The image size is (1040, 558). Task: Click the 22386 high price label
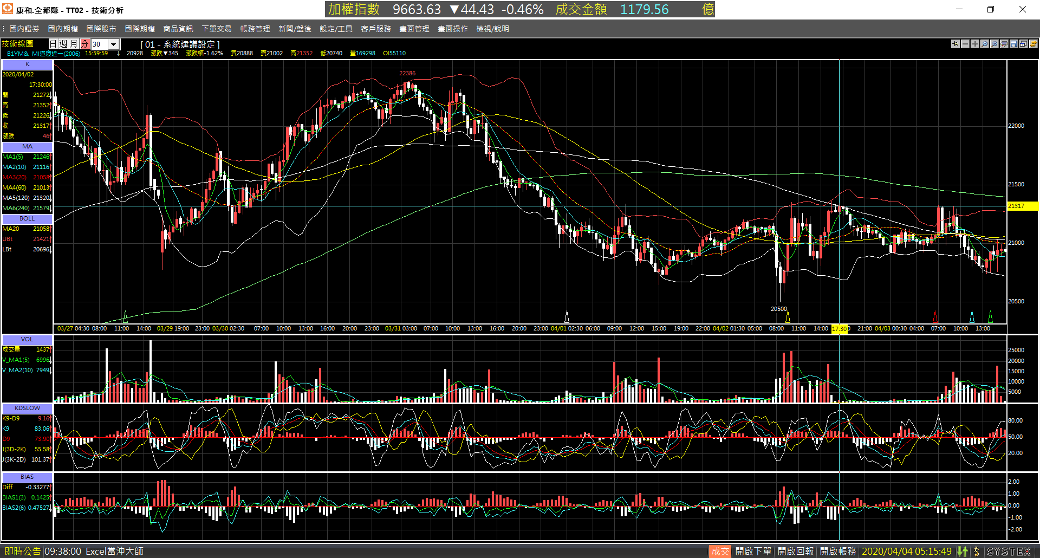pos(407,74)
